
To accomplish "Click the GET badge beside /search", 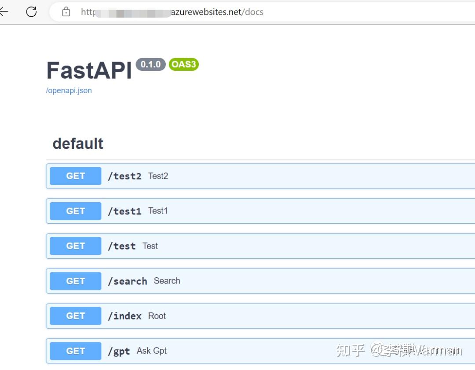I will pyautogui.click(x=75, y=281).
